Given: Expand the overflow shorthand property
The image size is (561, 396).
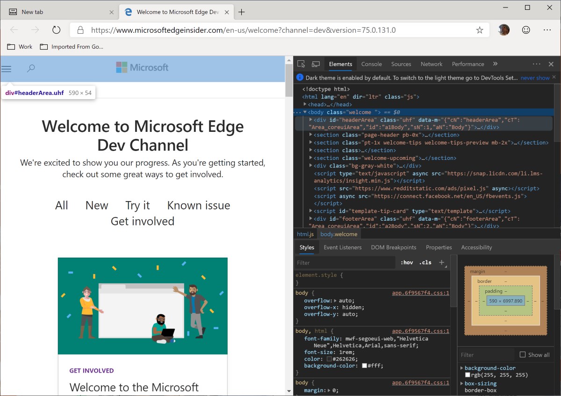Looking at the screenshot, I should coord(335,301).
